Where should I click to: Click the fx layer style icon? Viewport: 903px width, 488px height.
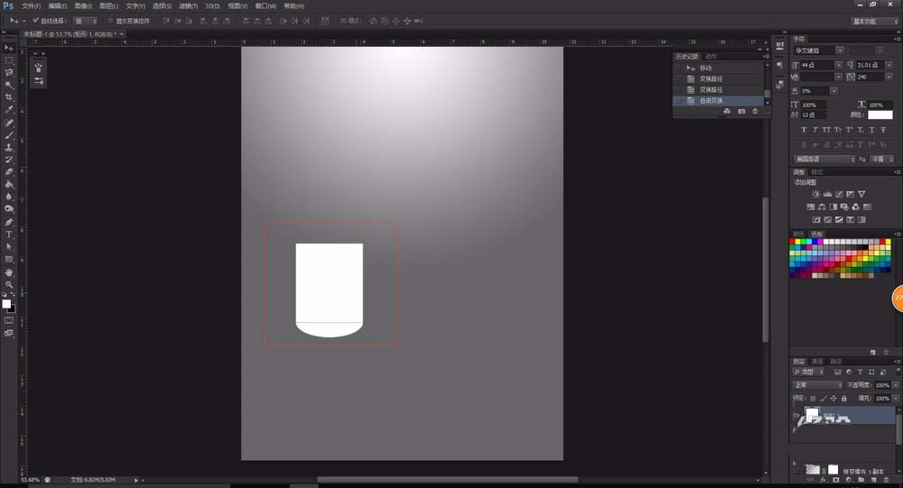823,479
